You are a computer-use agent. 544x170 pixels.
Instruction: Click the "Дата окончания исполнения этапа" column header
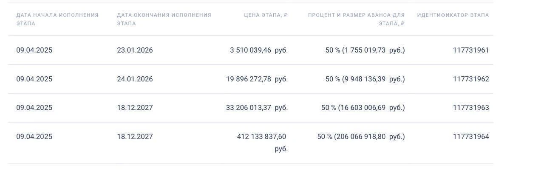[164, 19]
